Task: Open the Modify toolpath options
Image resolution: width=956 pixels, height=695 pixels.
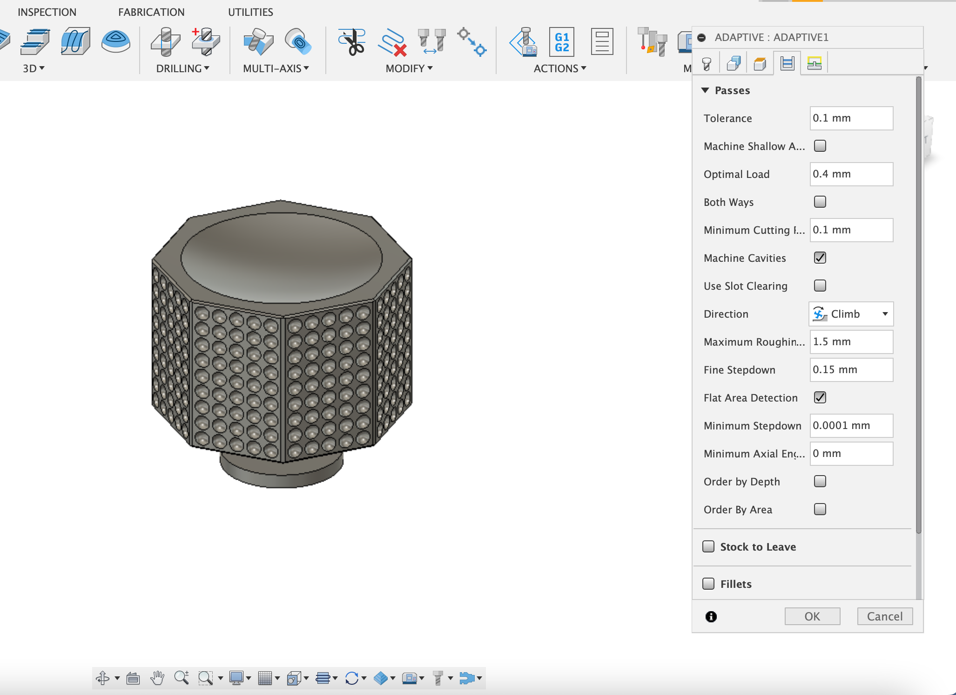Action: click(407, 68)
